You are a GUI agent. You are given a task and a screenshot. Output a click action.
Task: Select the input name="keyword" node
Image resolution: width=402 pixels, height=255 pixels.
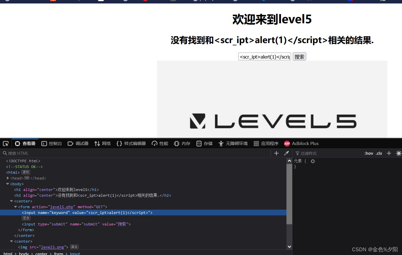point(143,212)
